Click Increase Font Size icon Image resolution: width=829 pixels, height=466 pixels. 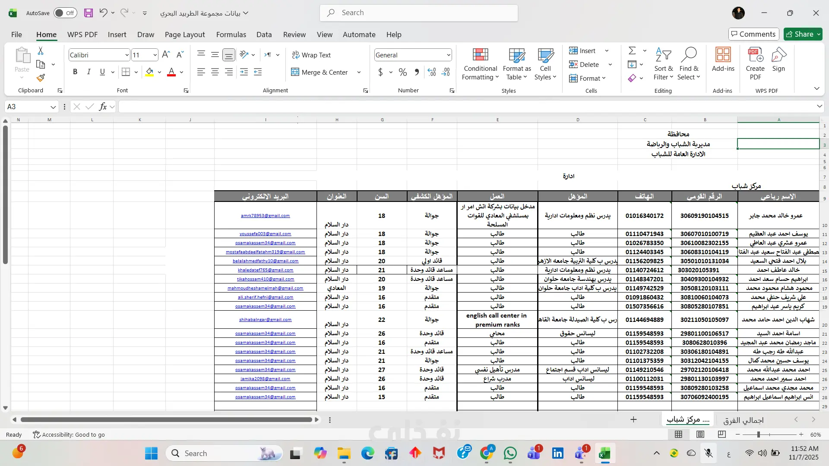coord(166,55)
